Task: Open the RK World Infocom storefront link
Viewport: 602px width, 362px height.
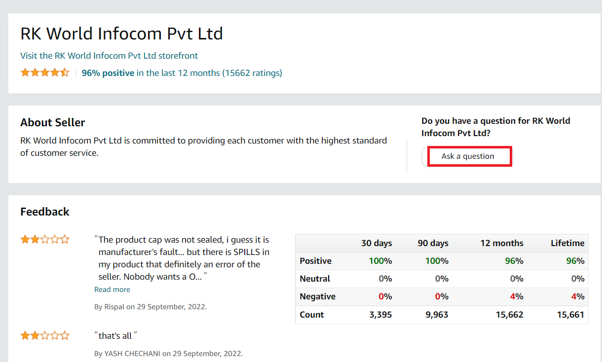Action: coord(109,56)
